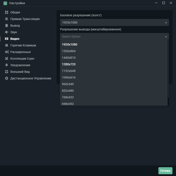The image size is (176, 176).
Task: Click the icon beside Коллекции Сцен
Action: click(7, 59)
